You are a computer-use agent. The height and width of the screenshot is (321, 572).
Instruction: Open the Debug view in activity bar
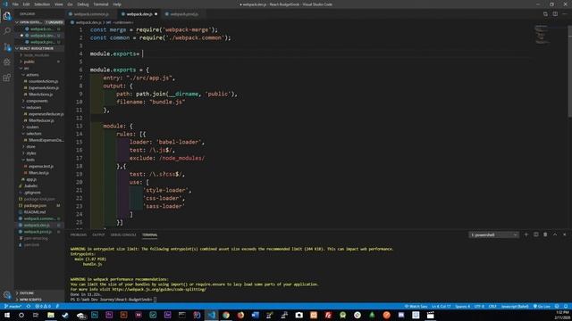[x=7, y=62]
